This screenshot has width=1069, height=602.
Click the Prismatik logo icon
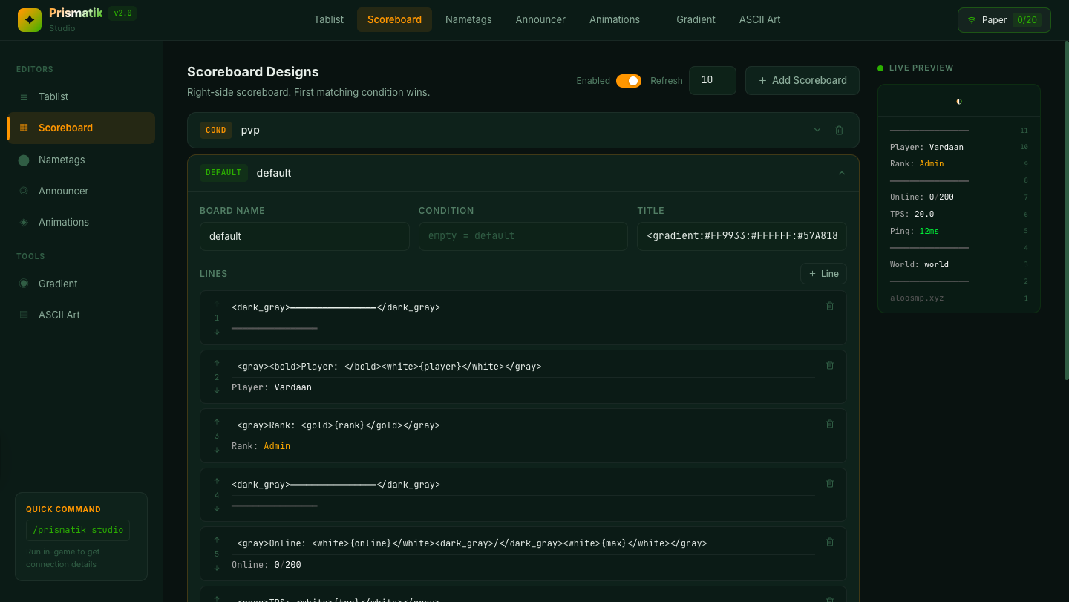[x=30, y=20]
